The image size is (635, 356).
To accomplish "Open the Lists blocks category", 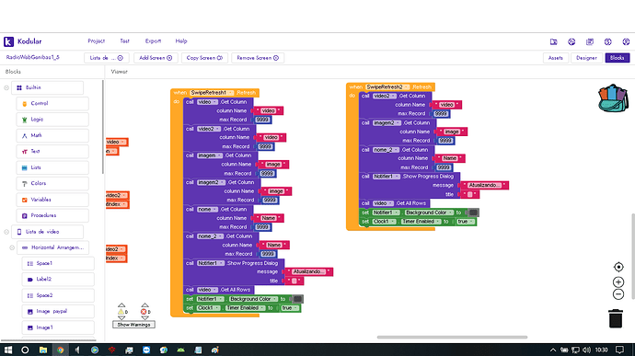I will click(x=52, y=167).
